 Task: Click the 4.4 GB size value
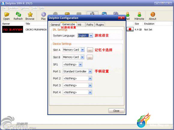tap(138, 29)
